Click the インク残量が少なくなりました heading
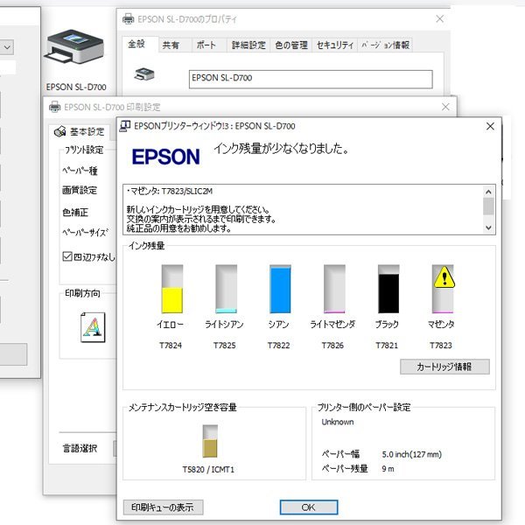Viewport: 525px width, 525px height. (281, 149)
